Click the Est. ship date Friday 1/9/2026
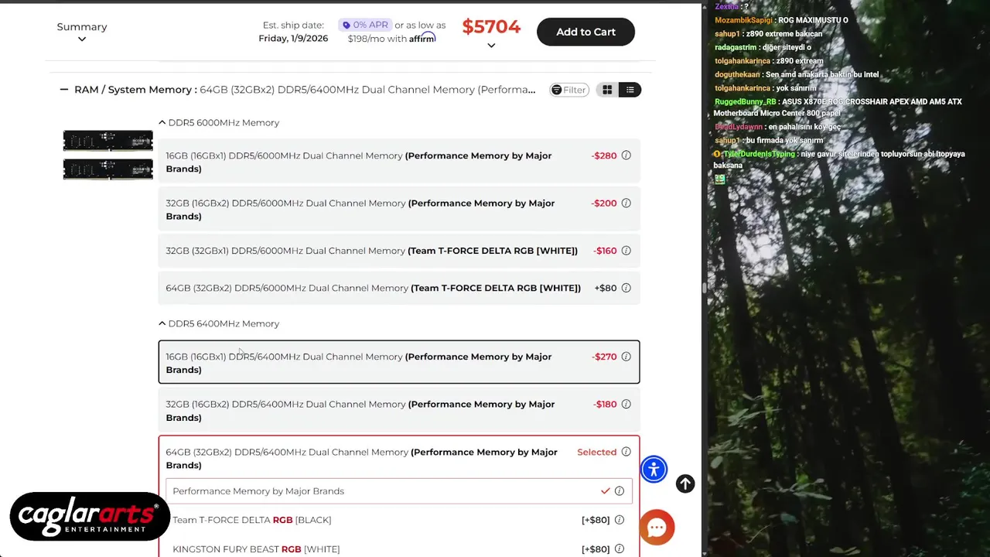This screenshot has width=990, height=557. point(293,32)
